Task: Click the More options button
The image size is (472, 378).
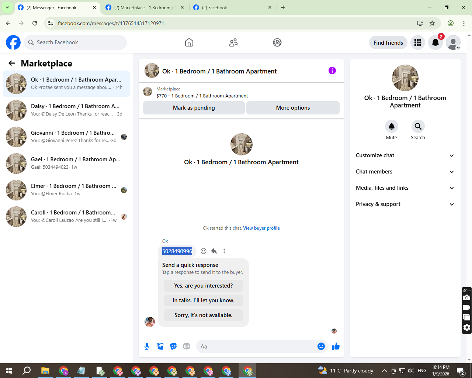Action: pyautogui.click(x=293, y=108)
